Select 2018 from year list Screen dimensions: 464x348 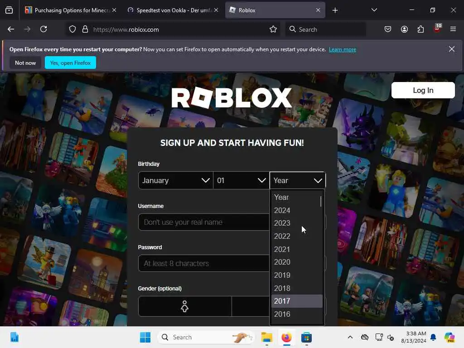tap(297, 288)
